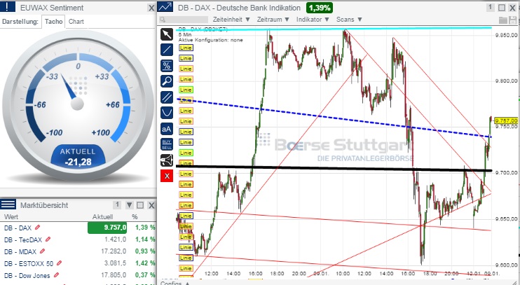Close the Marktübersicht panel

[x=151, y=205]
